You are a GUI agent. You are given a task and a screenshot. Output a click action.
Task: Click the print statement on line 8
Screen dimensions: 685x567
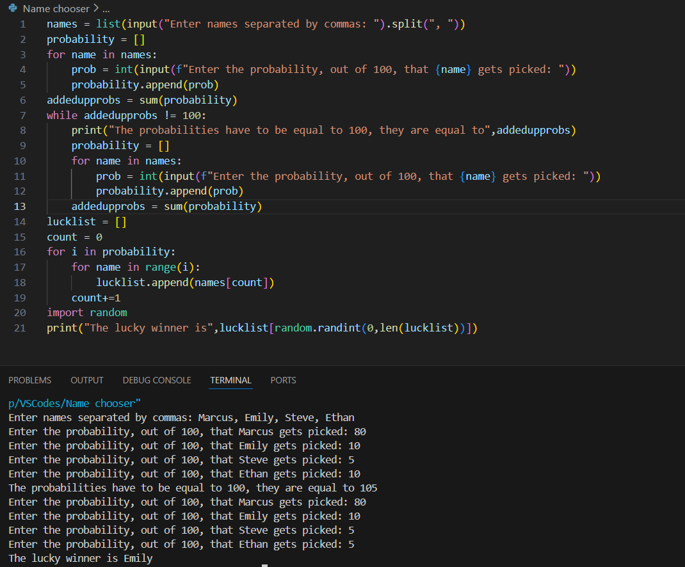click(324, 130)
